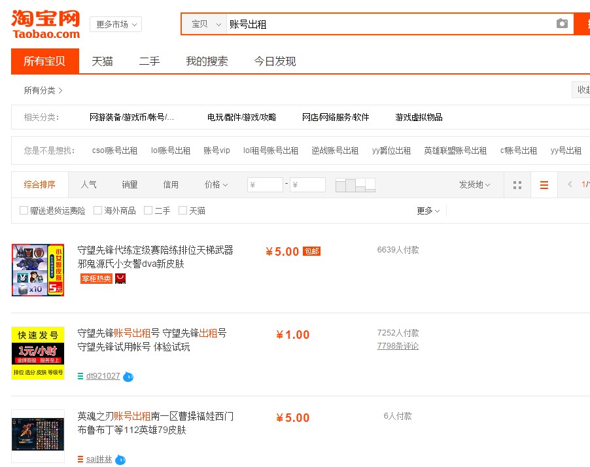This screenshot has width=590, height=467.
Task: Open seller dt921027 shop link
Action: (x=103, y=376)
